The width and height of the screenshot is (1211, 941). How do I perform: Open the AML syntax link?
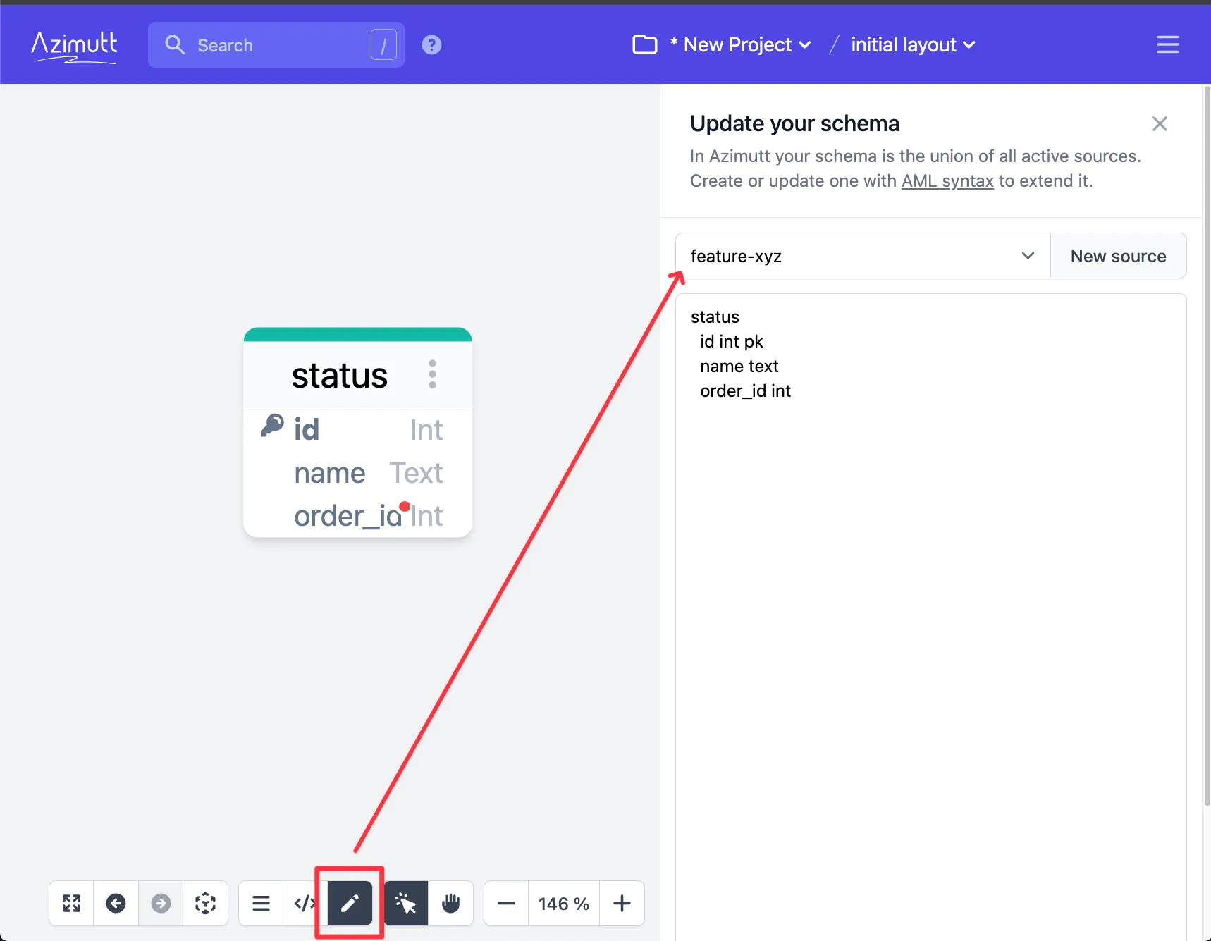947,181
